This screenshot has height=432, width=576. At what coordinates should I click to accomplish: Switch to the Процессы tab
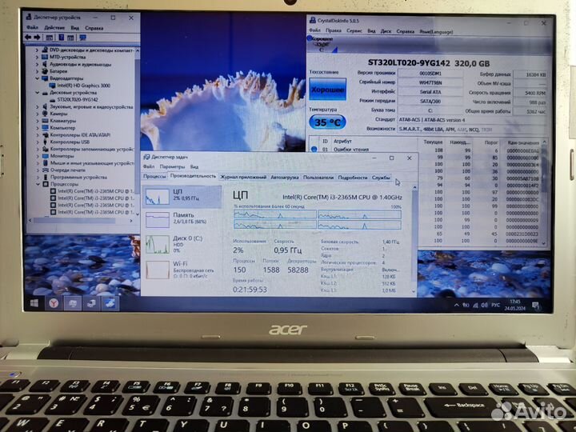click(154, 176)
